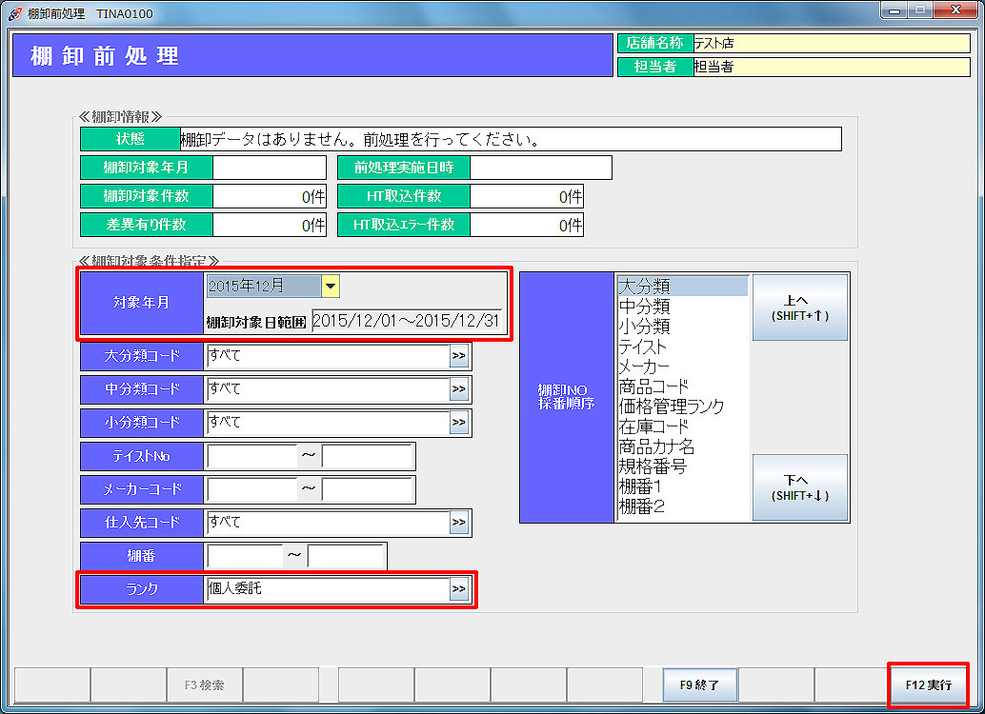
Task: Click the >> button for 中分類コード
Action: [x=459, y=389]
